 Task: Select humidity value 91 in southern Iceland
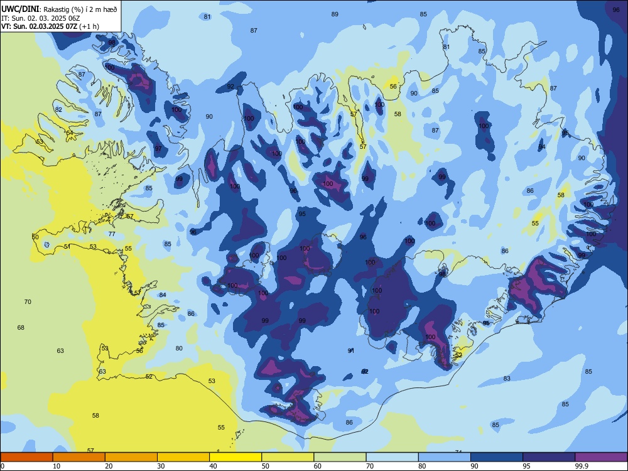click(351, 351)
